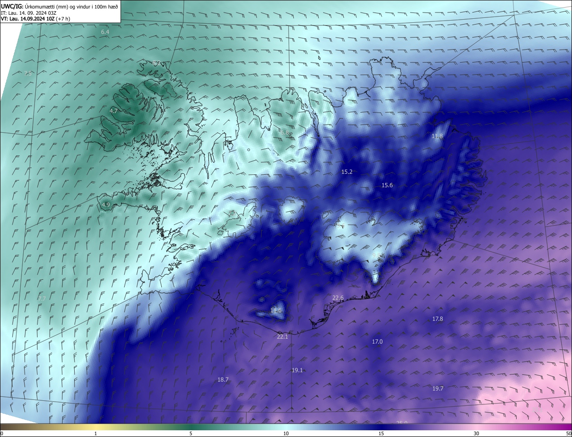Viewport: 572px width, 437px height.
Task: Click the 5 tick on the color scale
Action: tap(191, 433)
